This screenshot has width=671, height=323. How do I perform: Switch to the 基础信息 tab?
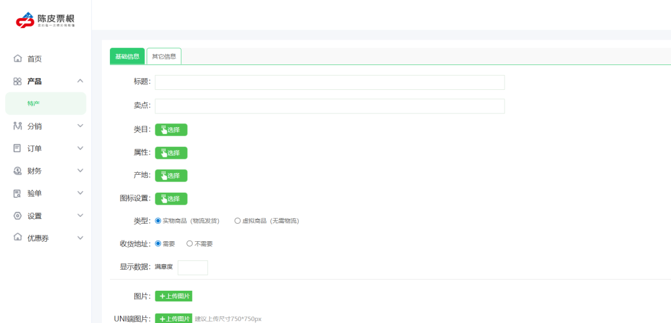(x=127, y=56)
